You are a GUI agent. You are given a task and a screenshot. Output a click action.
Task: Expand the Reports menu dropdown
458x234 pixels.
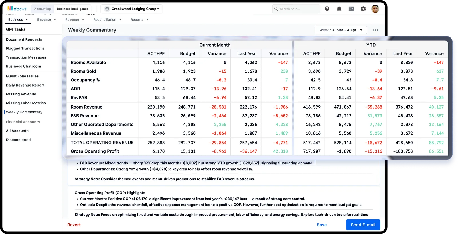[x=139, y=20]
